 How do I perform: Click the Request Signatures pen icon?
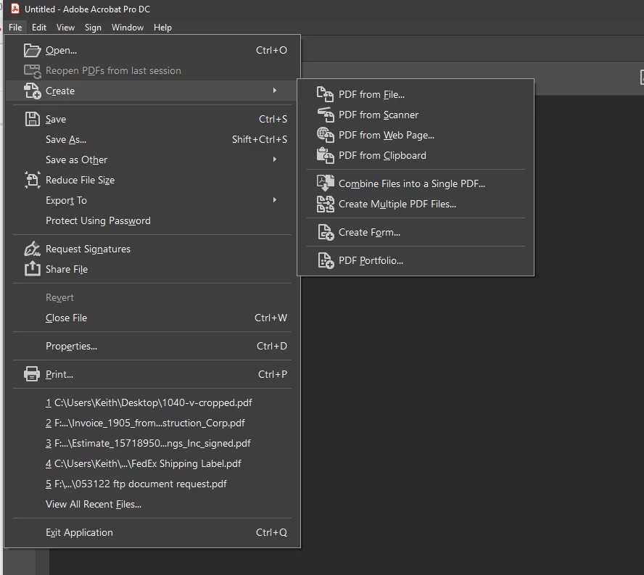pos(32,249)
